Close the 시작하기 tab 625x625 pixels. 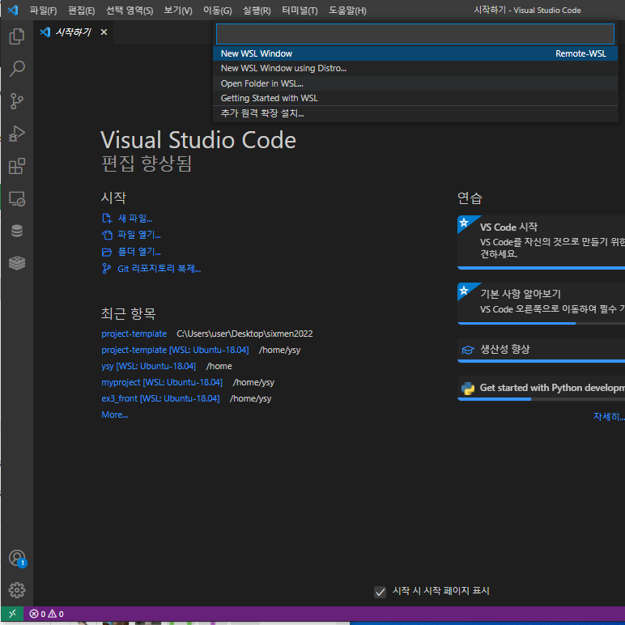click(104, 32)
